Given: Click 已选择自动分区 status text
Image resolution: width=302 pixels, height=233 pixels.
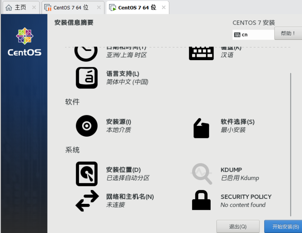Looking at the screenshot, I should coord(128,178).
